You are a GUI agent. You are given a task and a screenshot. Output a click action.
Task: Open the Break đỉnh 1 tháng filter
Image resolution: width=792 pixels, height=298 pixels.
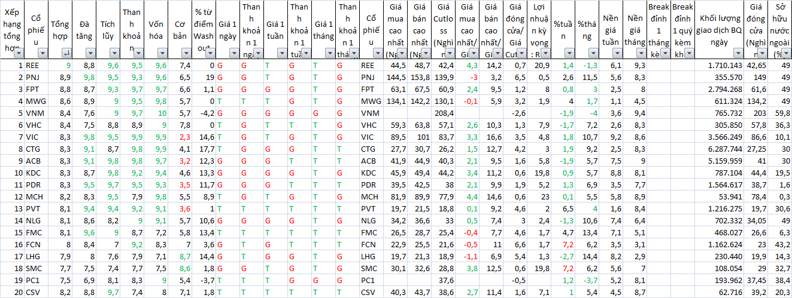tap(665, 54)
